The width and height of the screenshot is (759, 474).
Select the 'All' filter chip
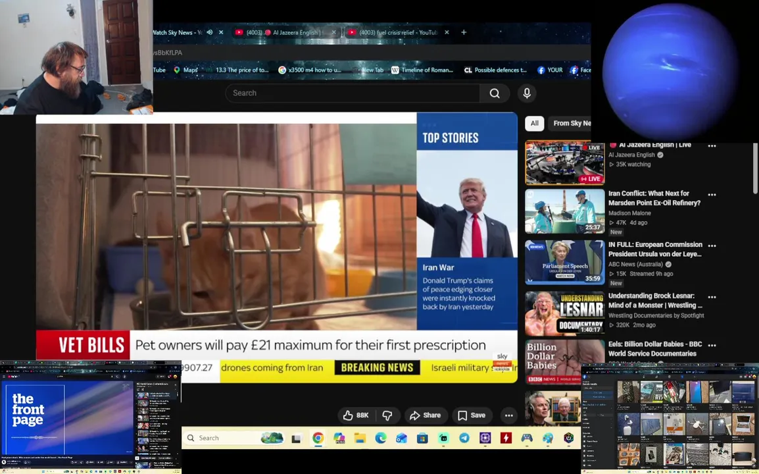(535, 123)
